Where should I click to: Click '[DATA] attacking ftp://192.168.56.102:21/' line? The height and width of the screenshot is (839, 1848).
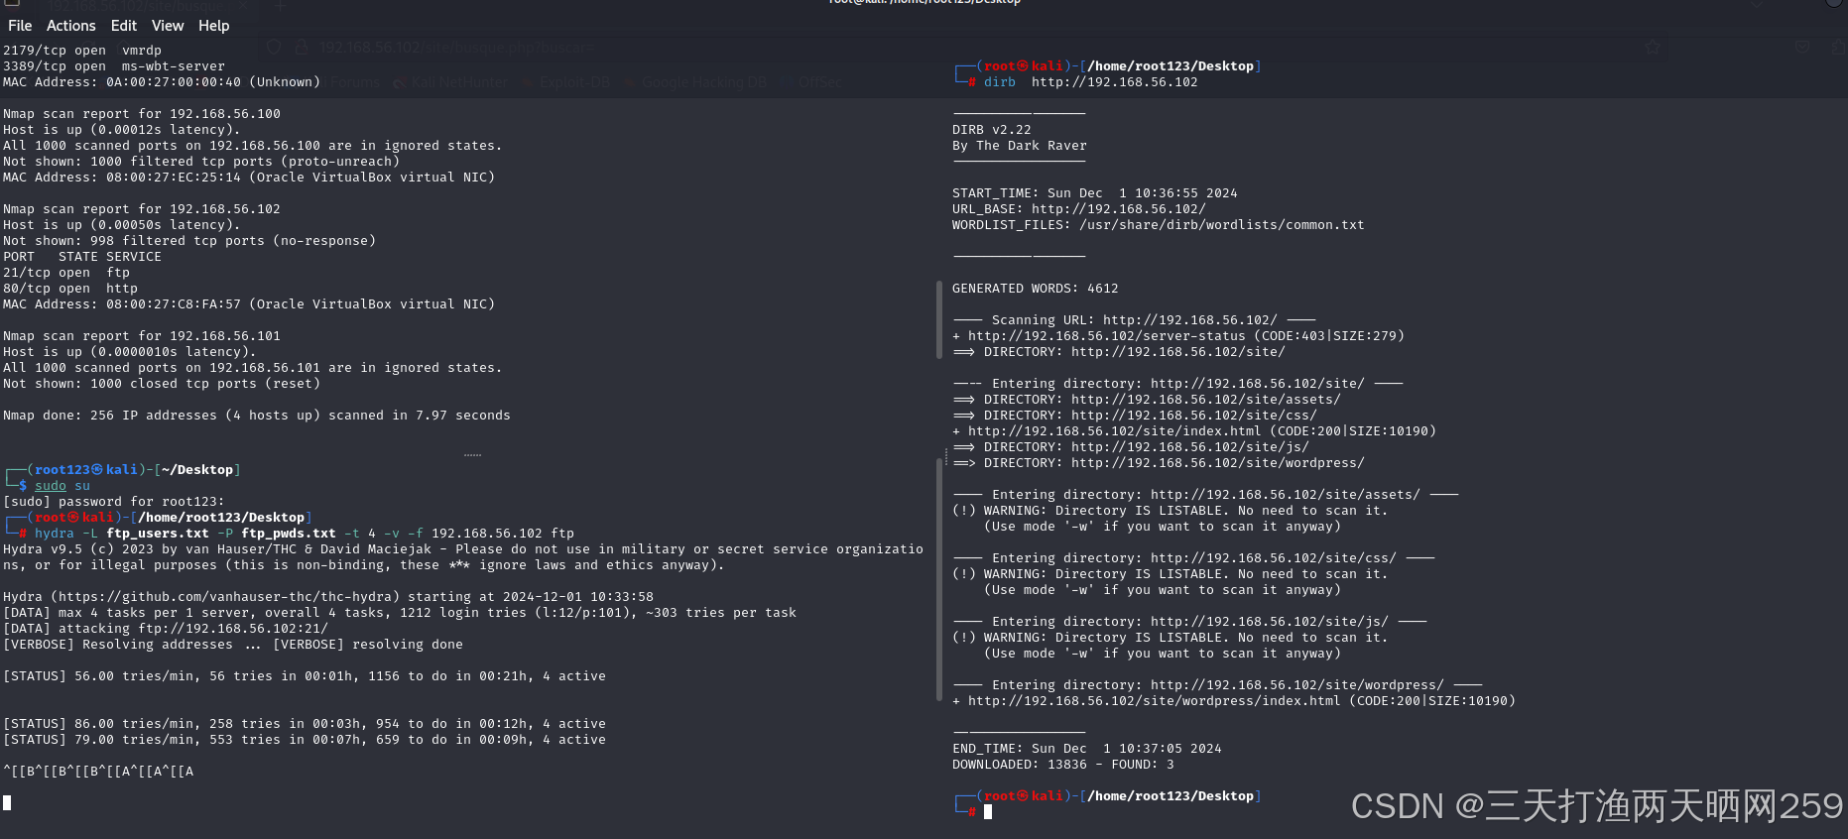tap(166, 629)
